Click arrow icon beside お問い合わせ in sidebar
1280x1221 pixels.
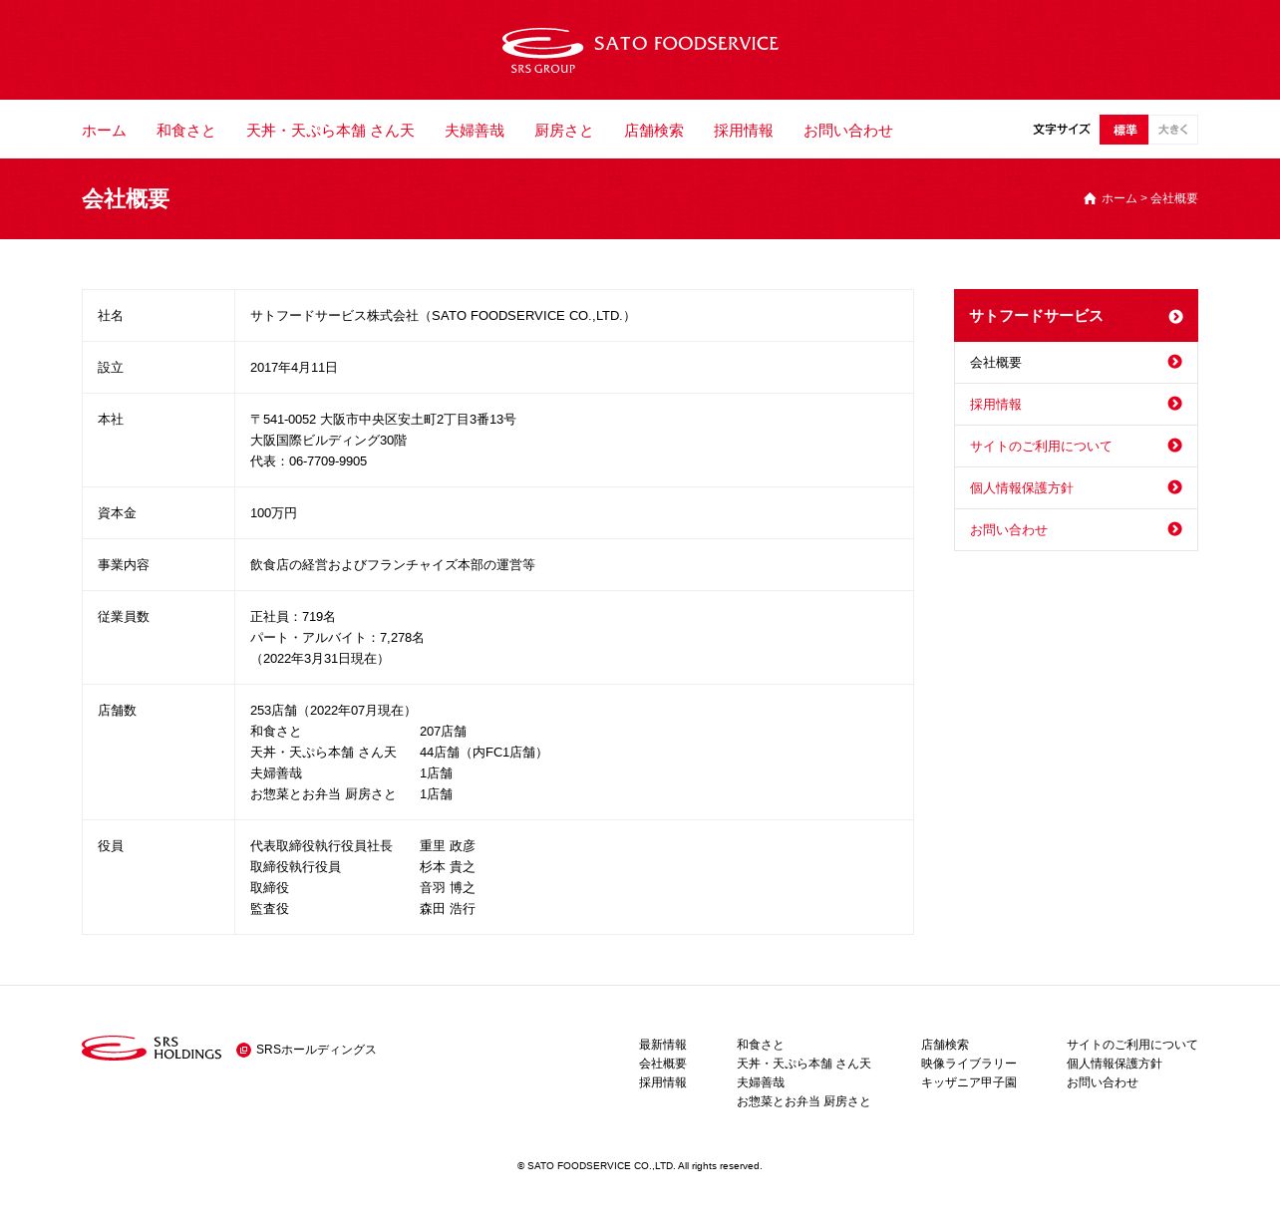point(1174,529)
